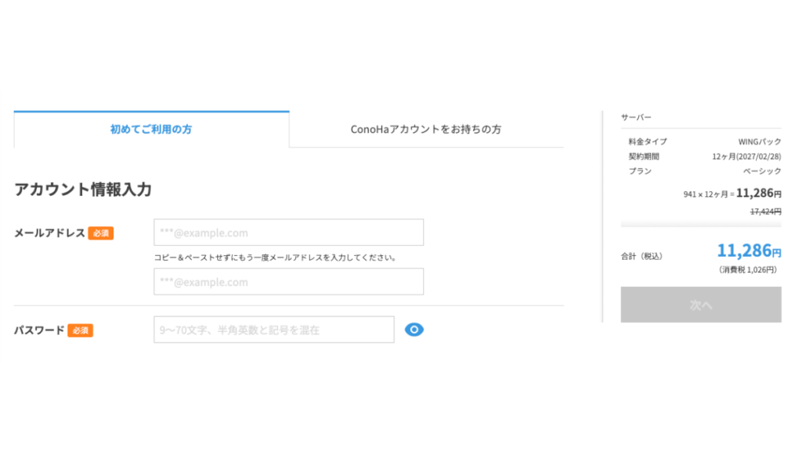The height and width of the screenshot is (451, 802).
Task: Click the パスワード input field
Action: 273,330
